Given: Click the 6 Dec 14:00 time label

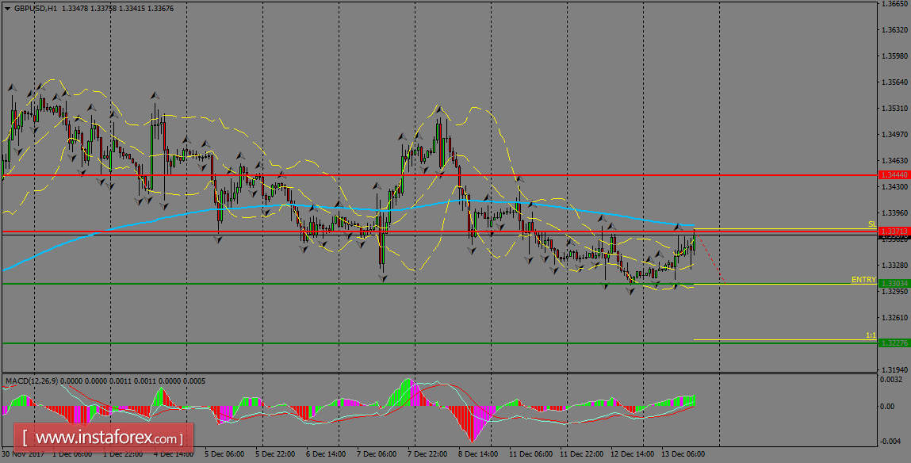Looking at the screenshot, I should coord(326,453).
